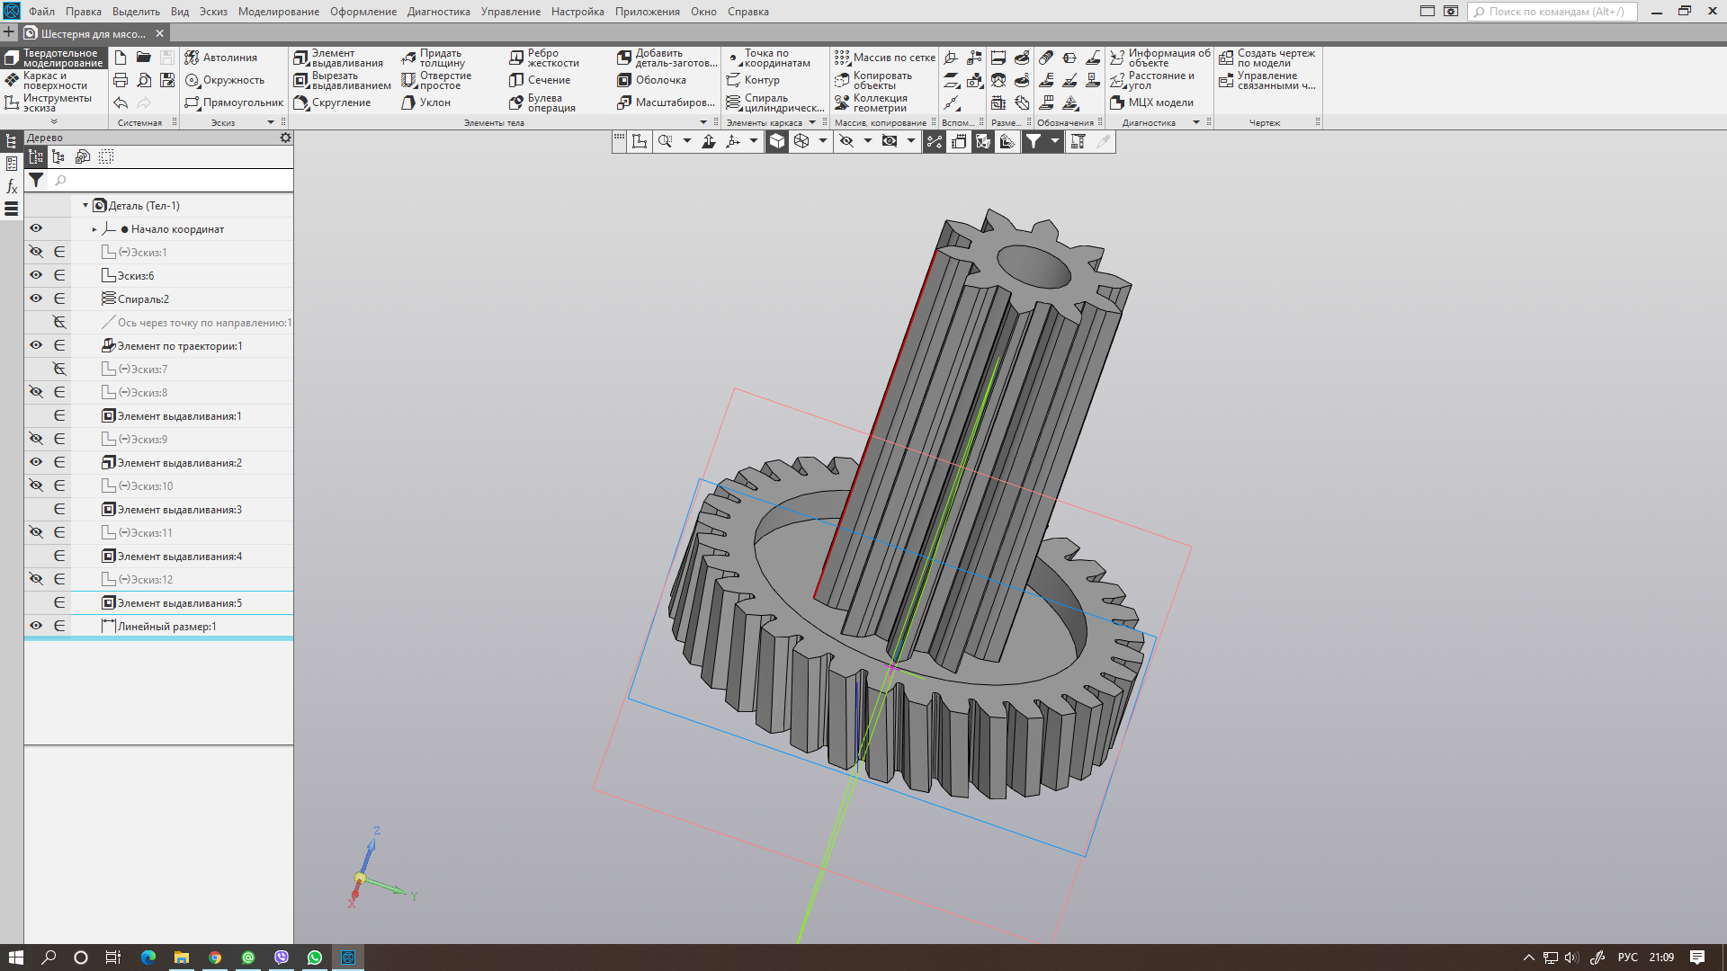Screen dimensions: 1727x971
Task: Open the Эскиз panel dropdown arrow
Action: pos(271,122)
